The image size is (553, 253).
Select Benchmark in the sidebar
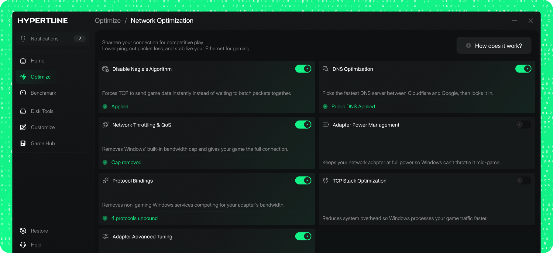[x=53, y=93]
